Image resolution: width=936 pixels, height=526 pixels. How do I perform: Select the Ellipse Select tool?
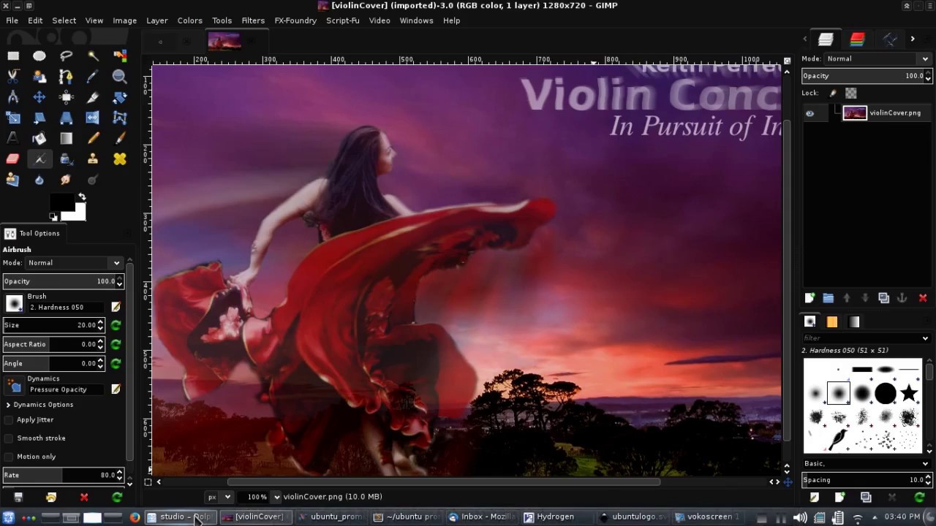[x=39, y=56]
